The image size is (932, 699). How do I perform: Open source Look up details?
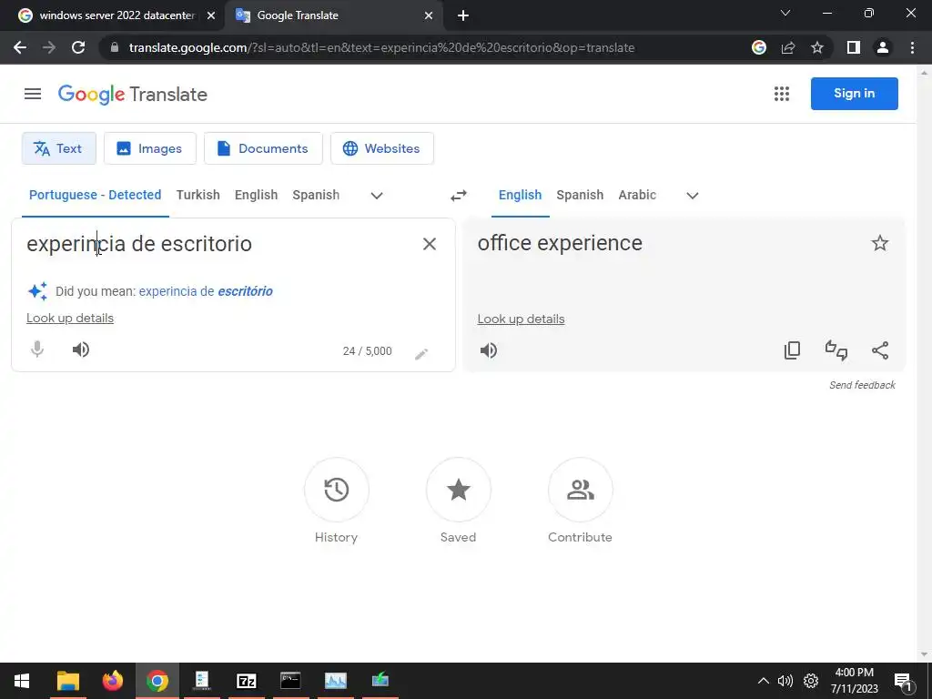tap(69, 318)
